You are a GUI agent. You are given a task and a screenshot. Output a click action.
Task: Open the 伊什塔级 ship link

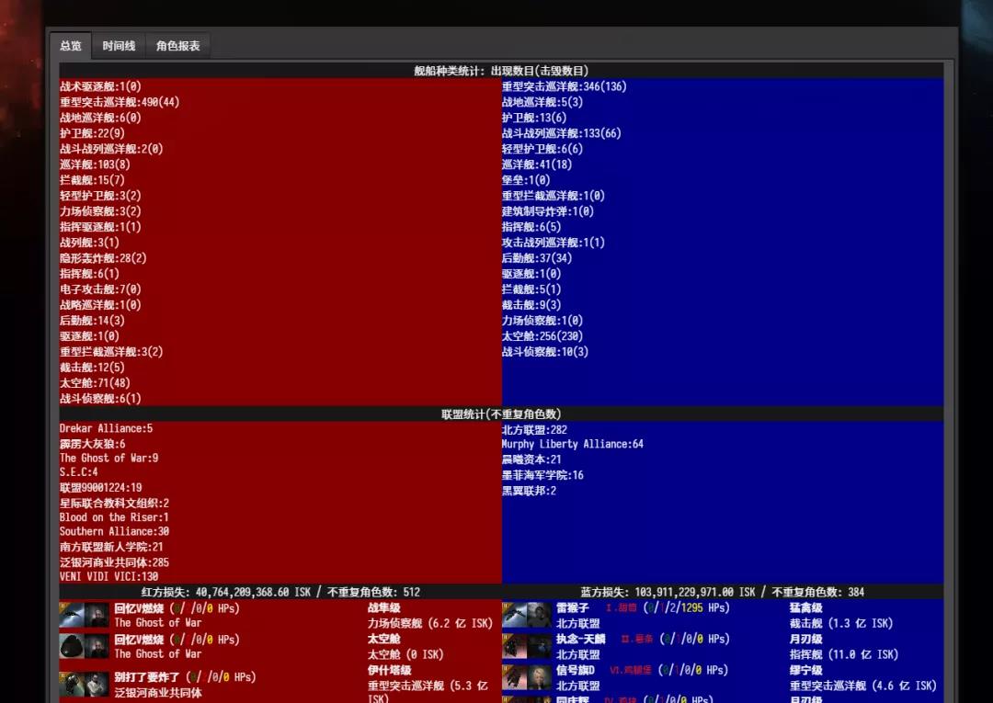[389, 670]
